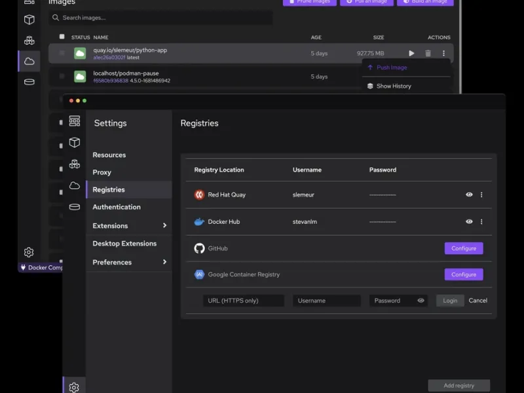Configure Google Container Registry

pos(464,274)
